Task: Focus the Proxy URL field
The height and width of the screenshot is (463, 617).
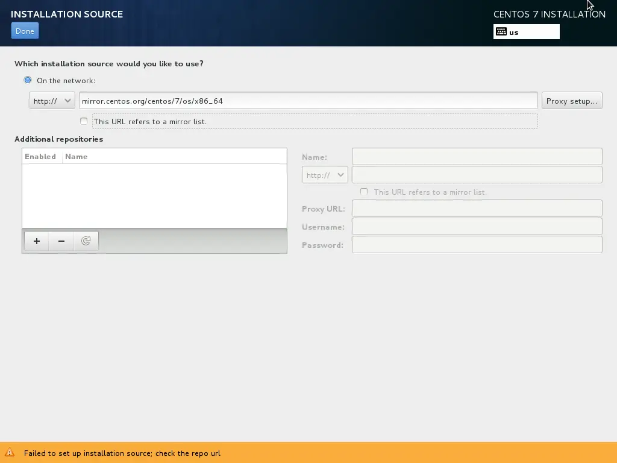Action: tap(477, 208)
